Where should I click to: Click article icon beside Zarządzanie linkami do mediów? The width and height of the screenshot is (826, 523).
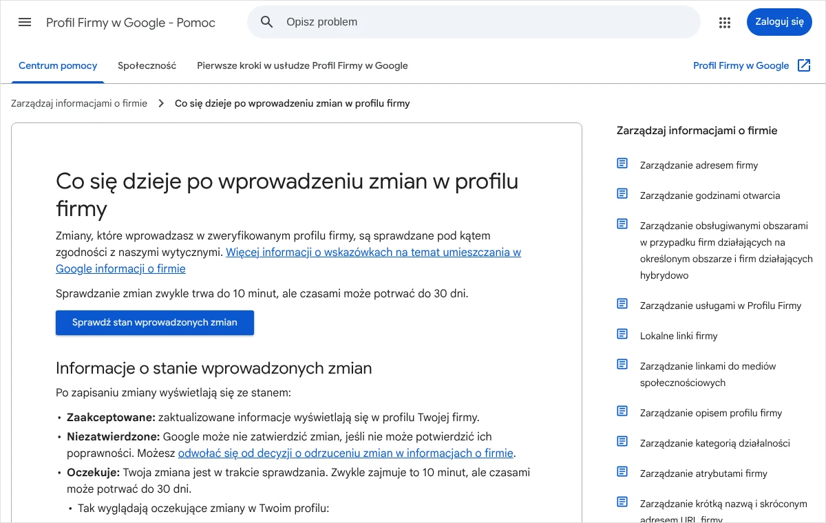(622, 365)
